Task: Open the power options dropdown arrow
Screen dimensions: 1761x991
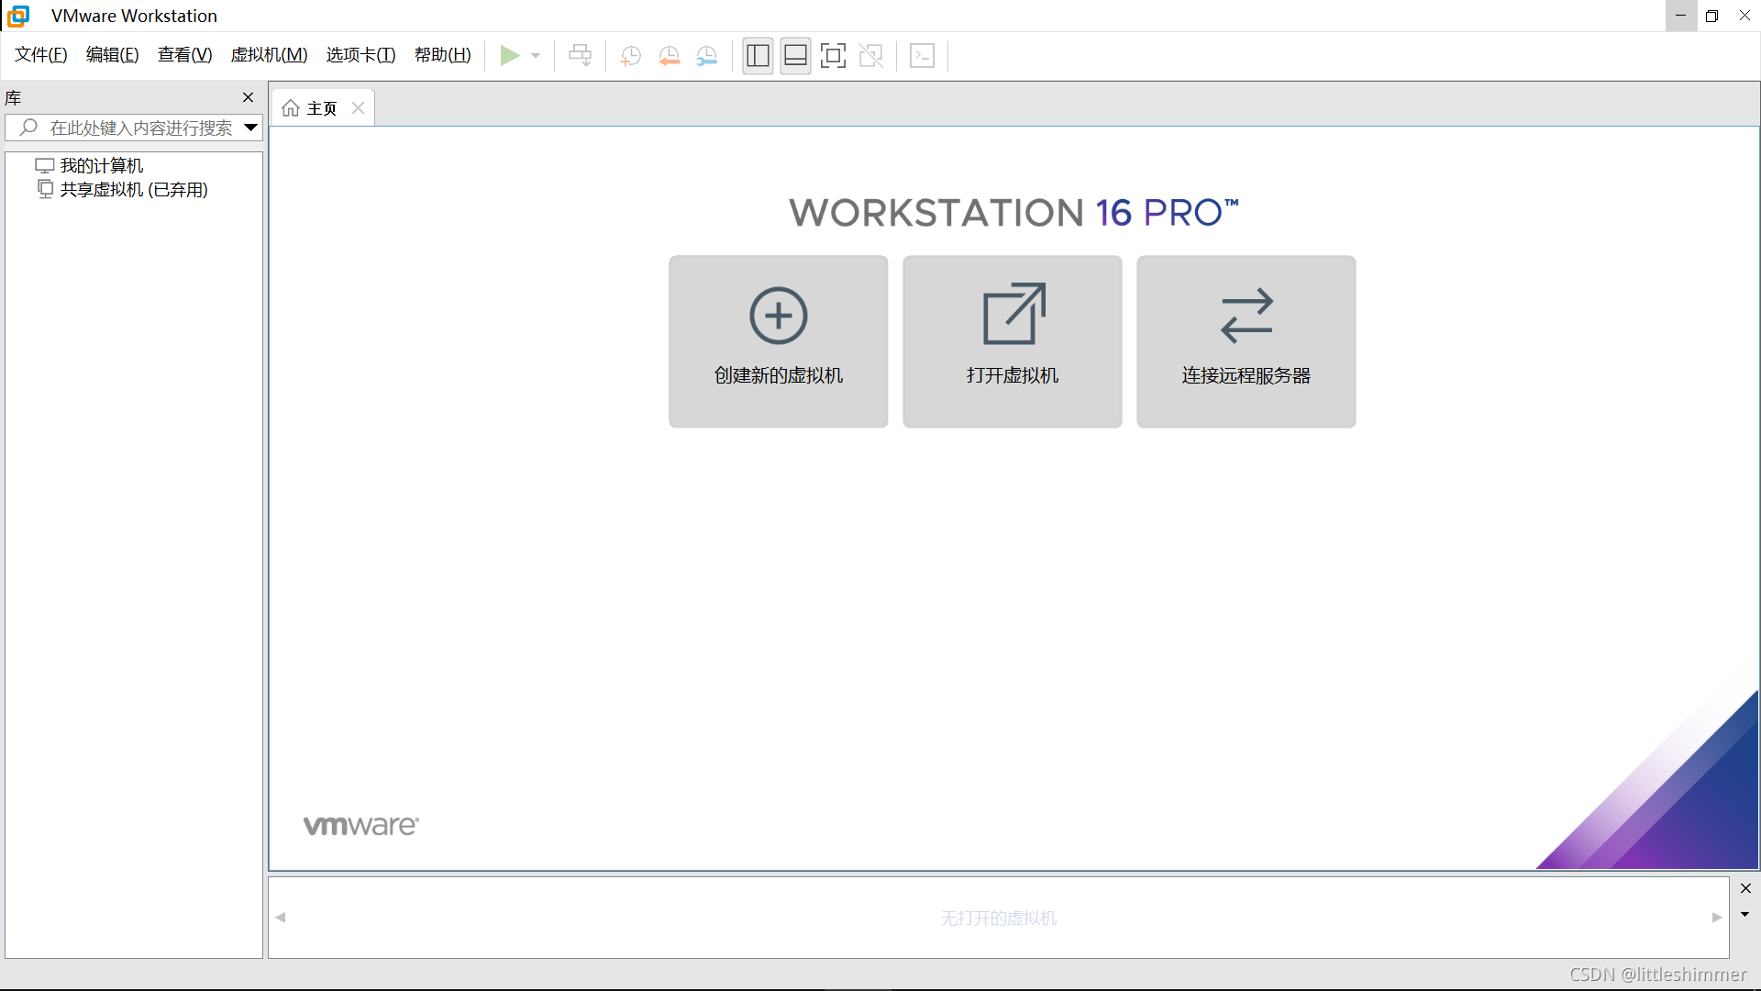Action: 536,56
